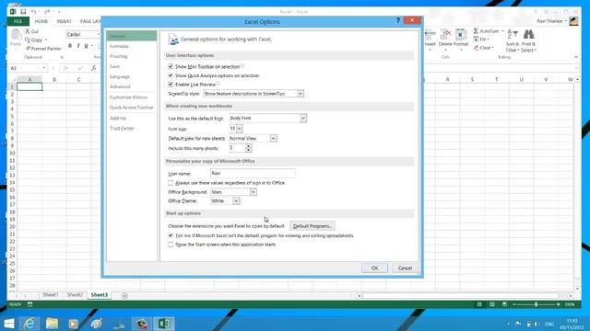Click the zoom in plus button
Screen dimensions: 590x331
click(x=558, y=304)
